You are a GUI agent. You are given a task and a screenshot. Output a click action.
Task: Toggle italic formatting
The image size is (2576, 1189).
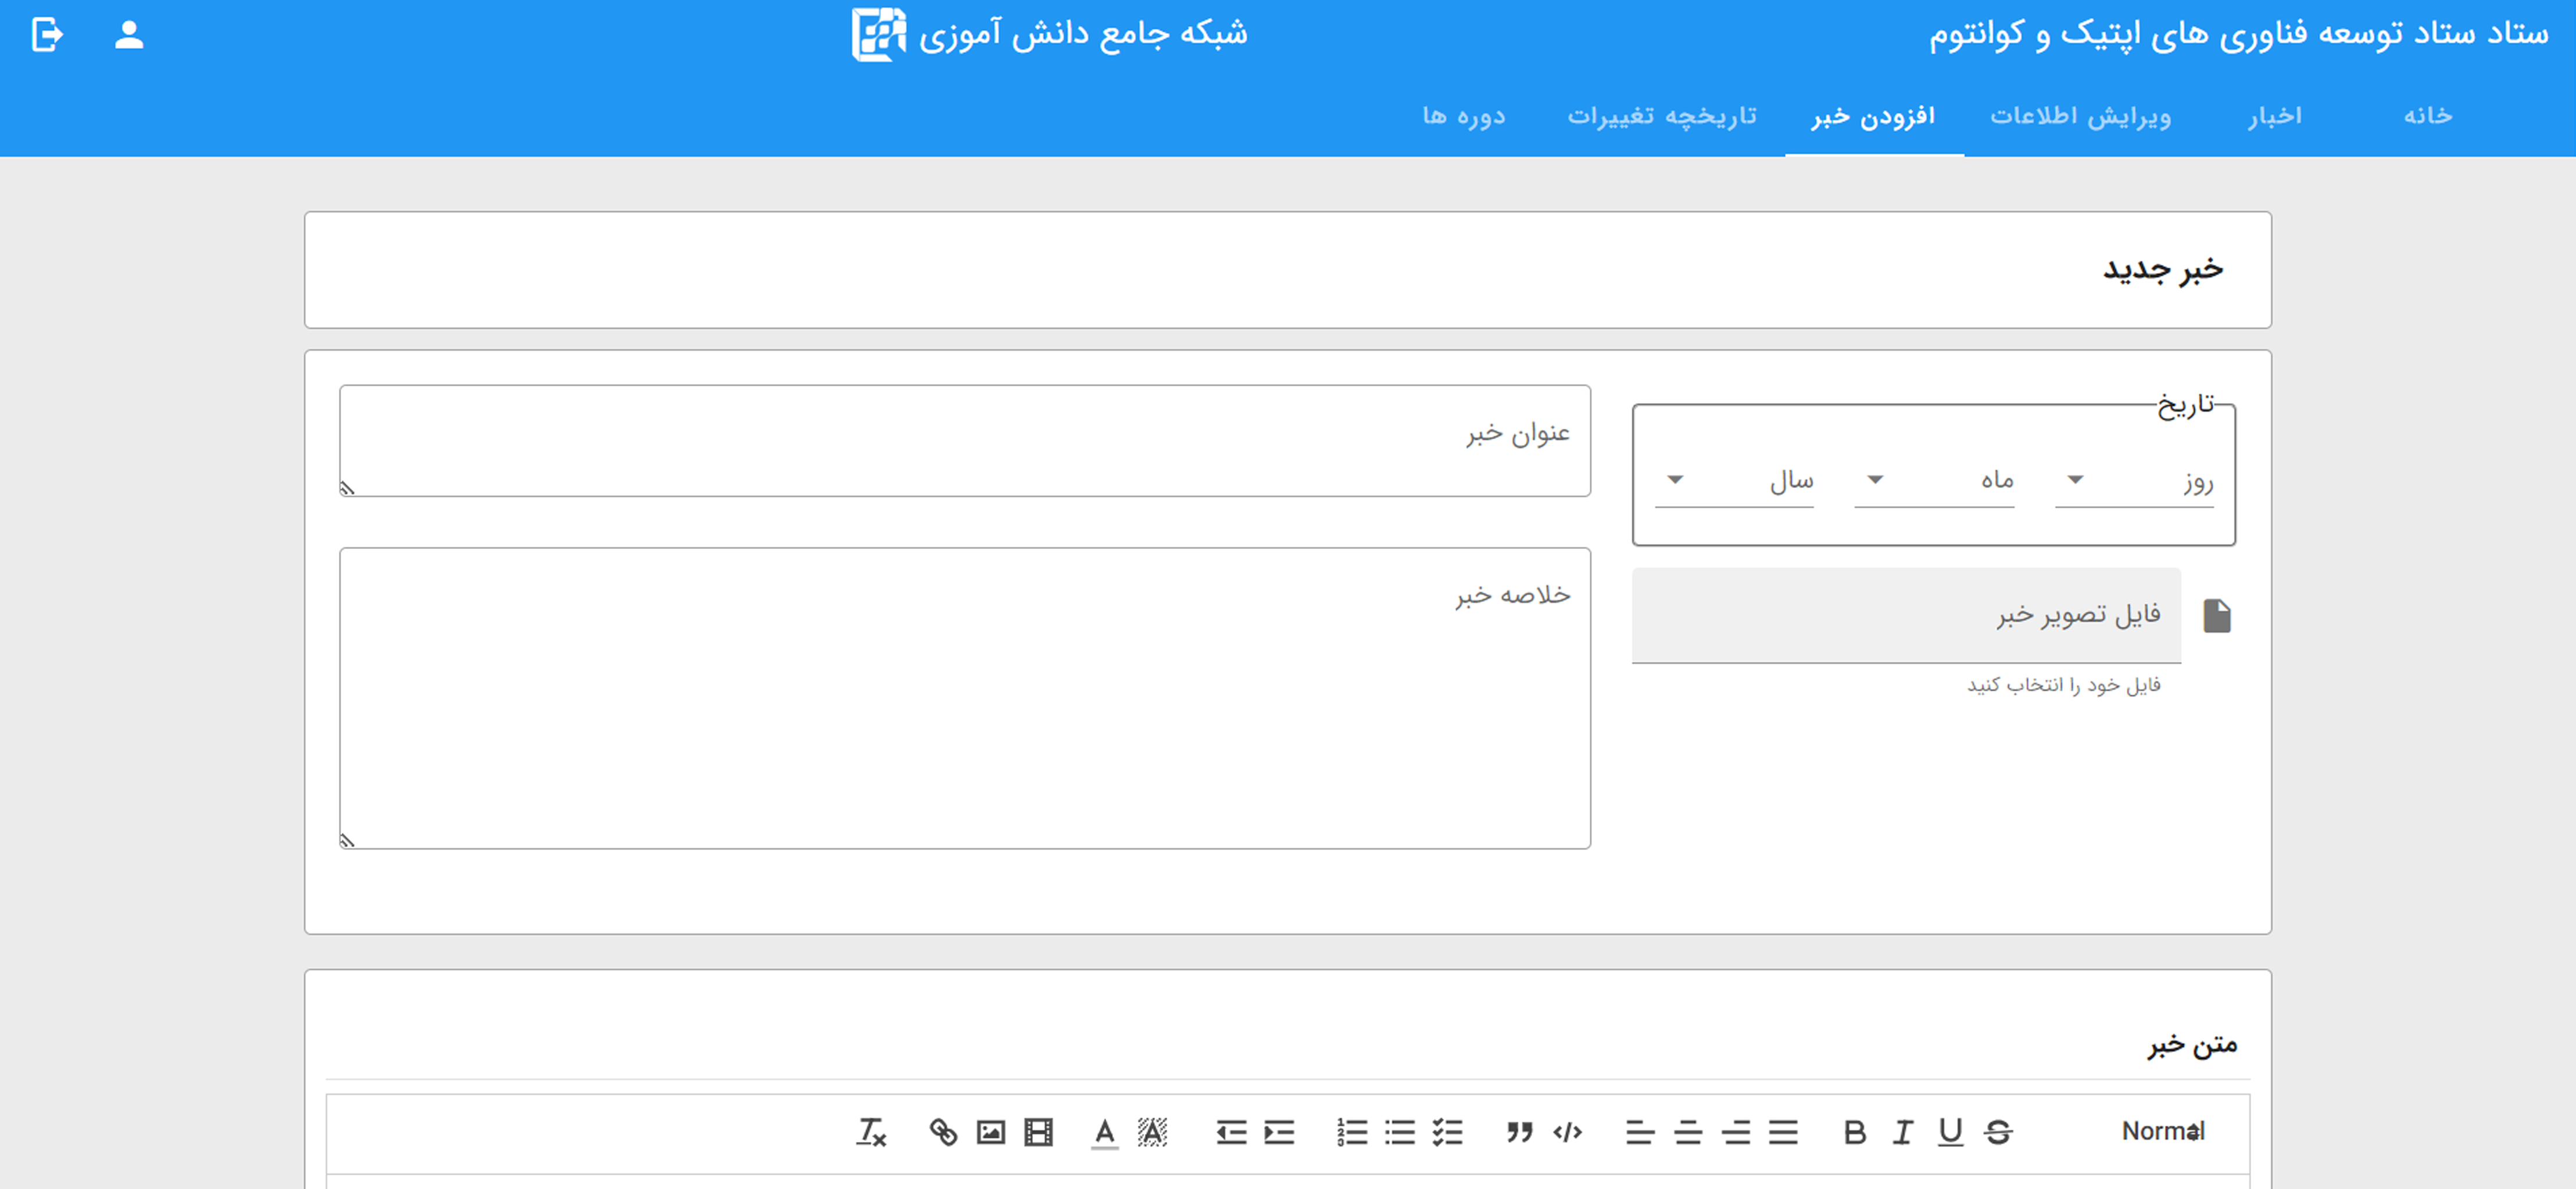pyautogui.click(x=1902, y=1132)
